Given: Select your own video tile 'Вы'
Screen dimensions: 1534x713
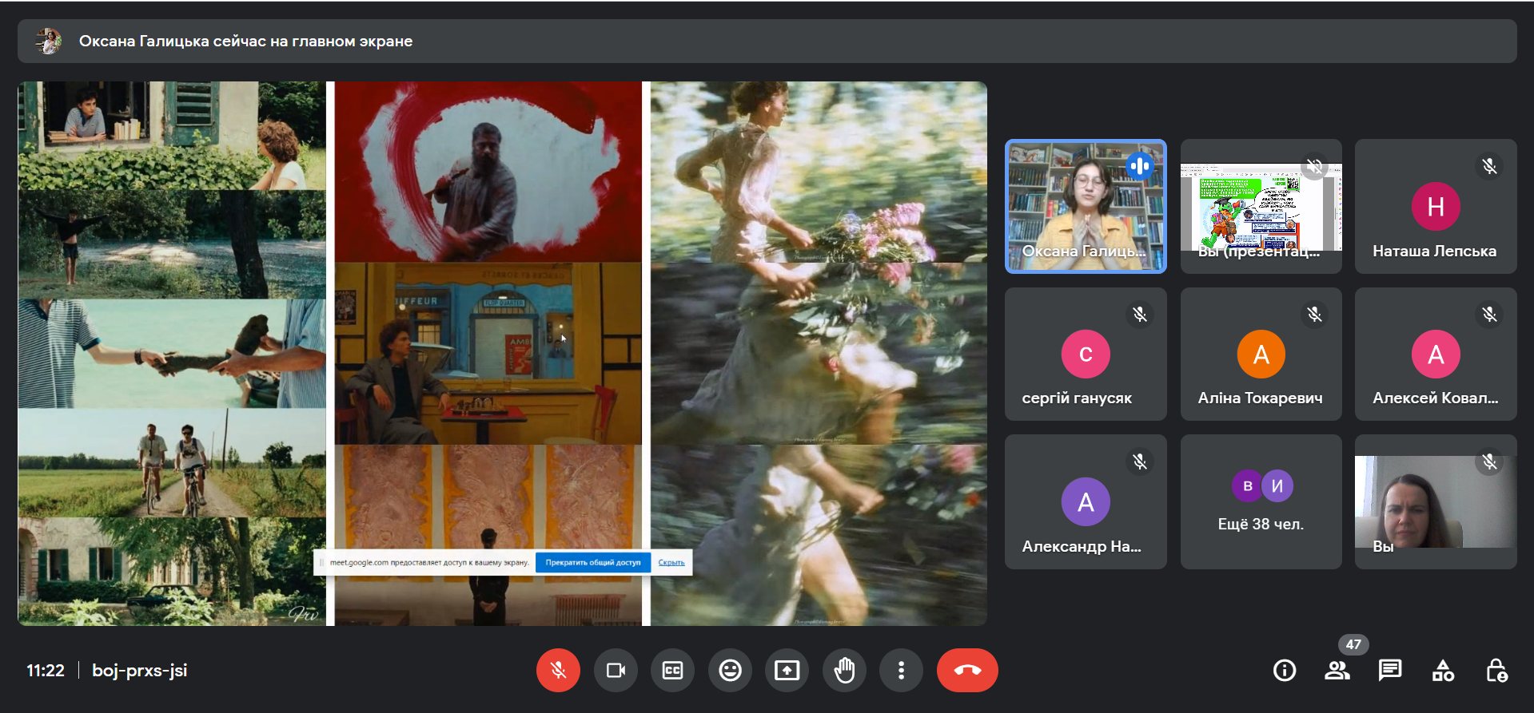Looking at the screenshot, I should (x=1436, y=501).
